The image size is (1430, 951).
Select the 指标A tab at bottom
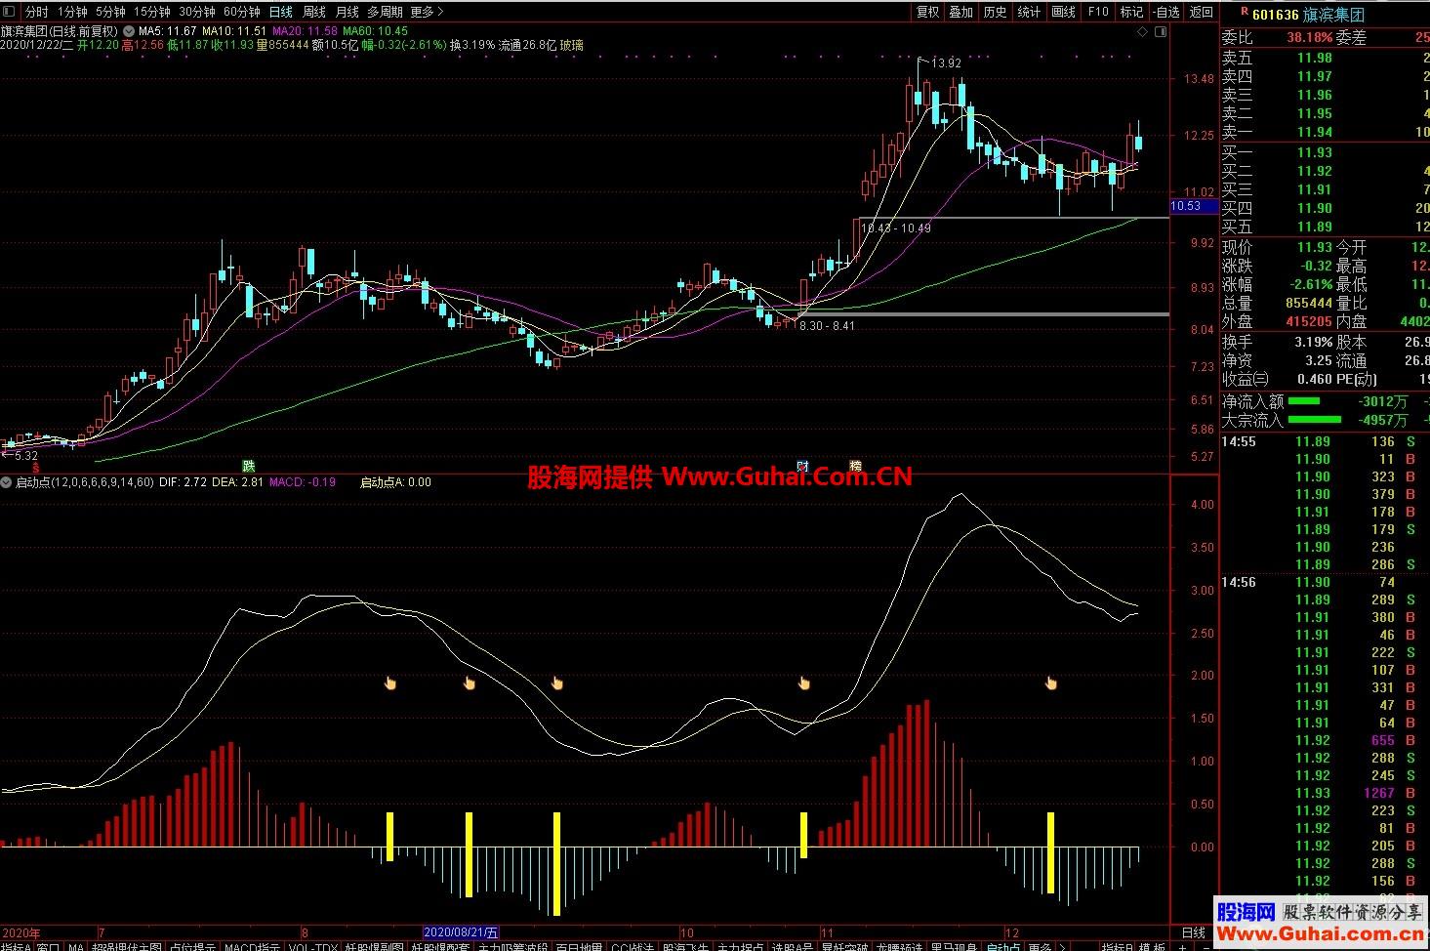pos(15,947)
